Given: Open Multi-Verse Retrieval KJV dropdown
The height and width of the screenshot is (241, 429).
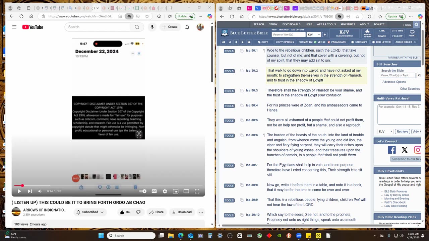Looking at the screenshot, I should [x=385, y=132].
